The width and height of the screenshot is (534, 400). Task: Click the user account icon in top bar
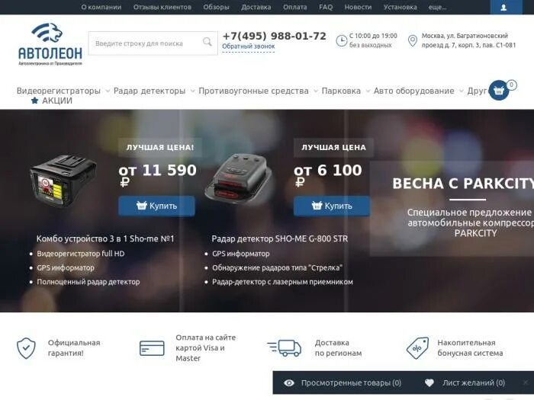click(x=503, y=7)
